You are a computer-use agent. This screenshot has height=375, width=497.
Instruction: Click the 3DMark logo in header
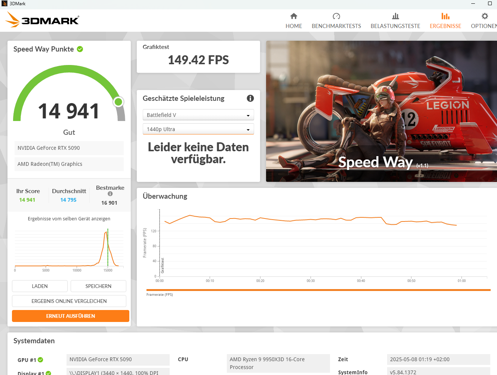point(43,20)
